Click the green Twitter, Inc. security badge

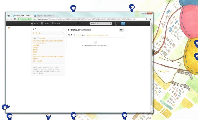click(x=24, y=19)
